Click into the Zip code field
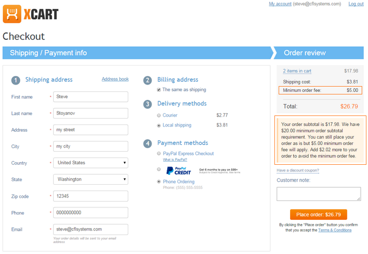 90,196
